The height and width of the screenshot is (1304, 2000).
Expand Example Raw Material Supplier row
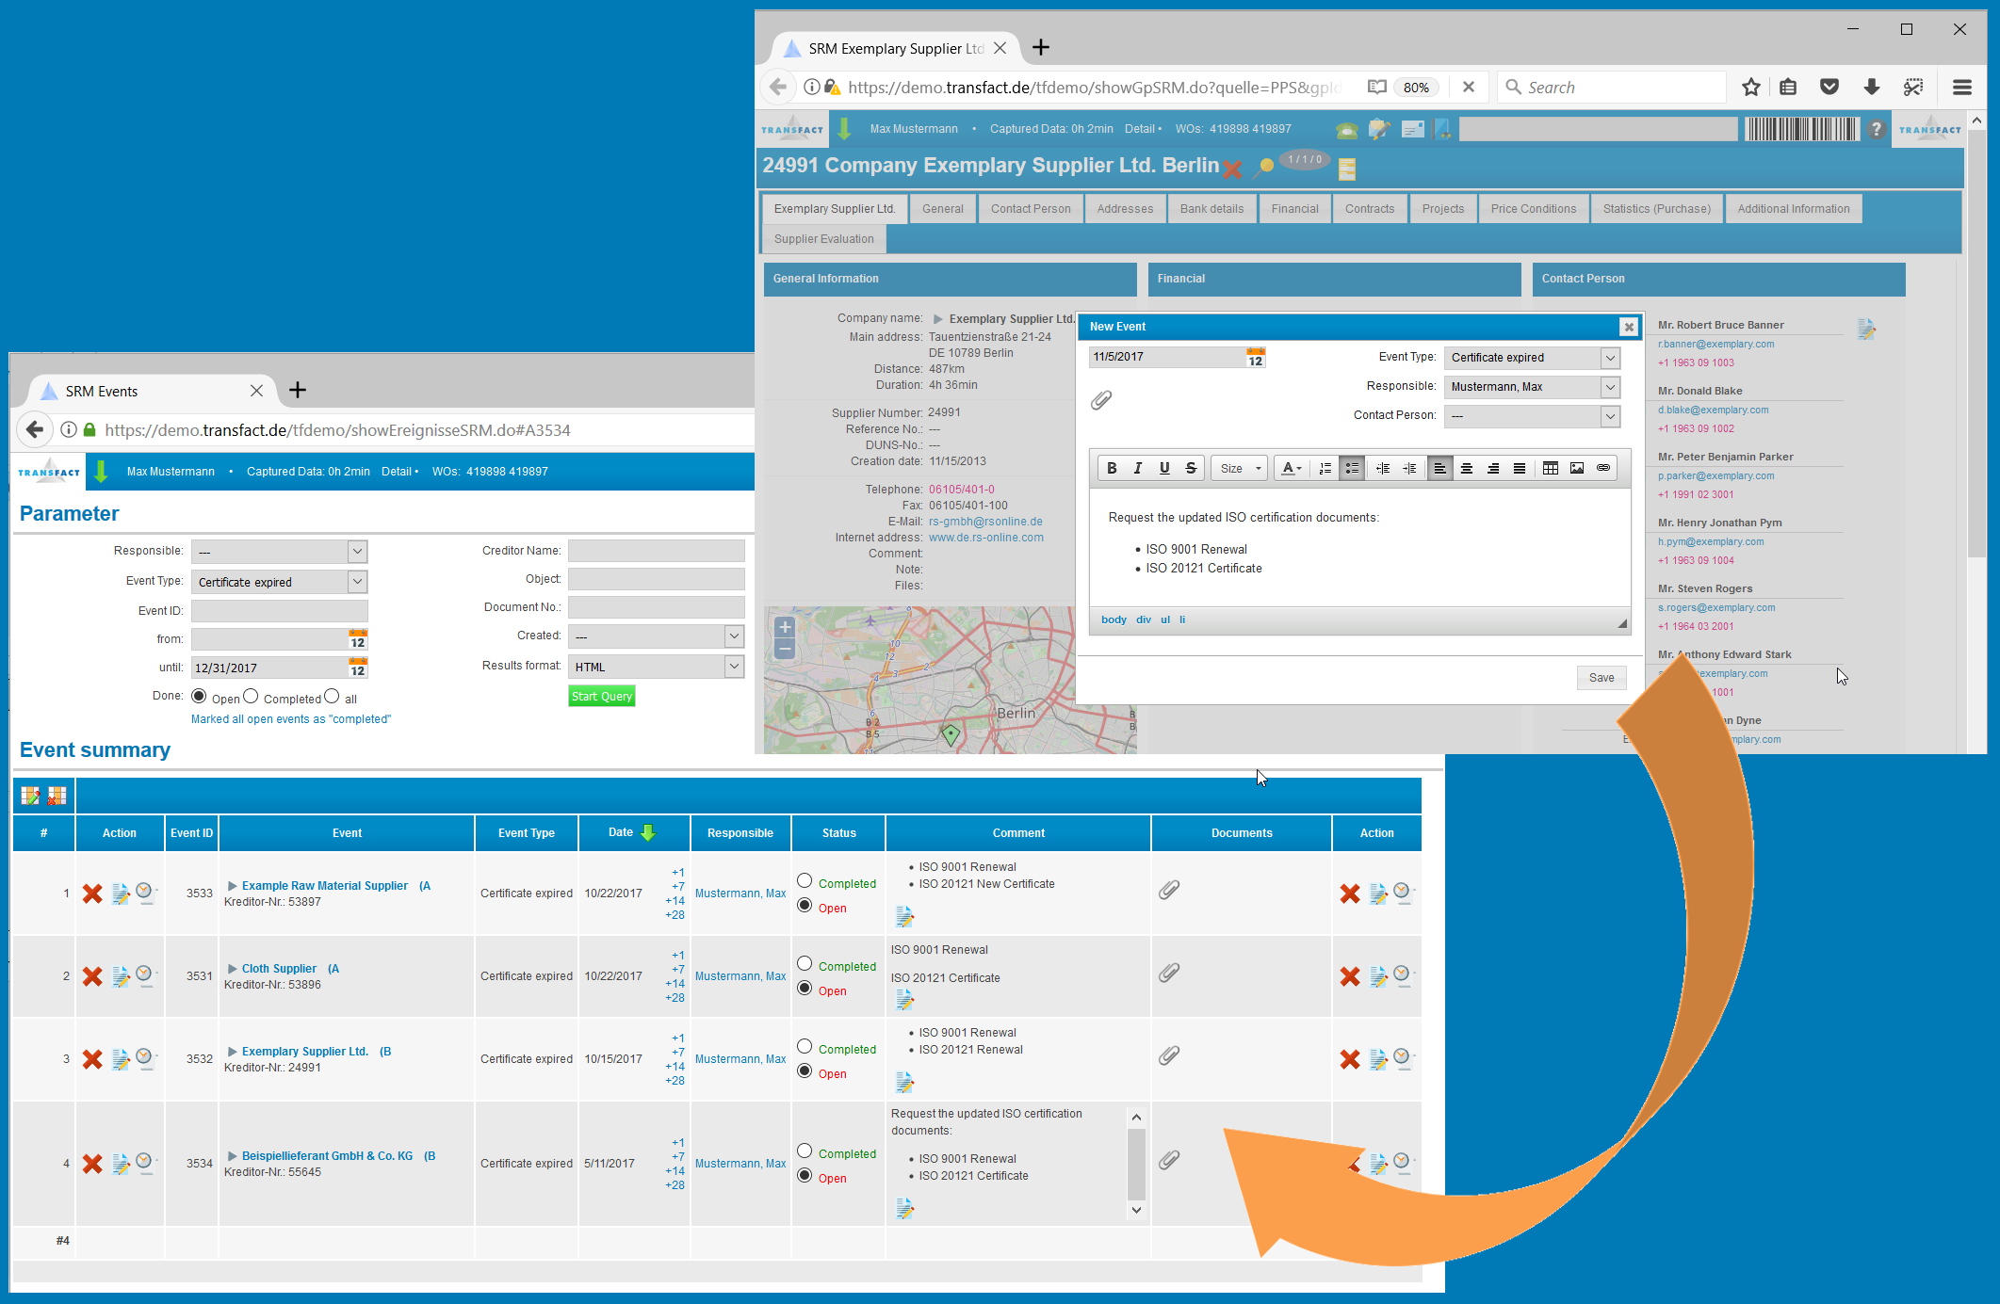pyautogui.click(x=232, y=886)
